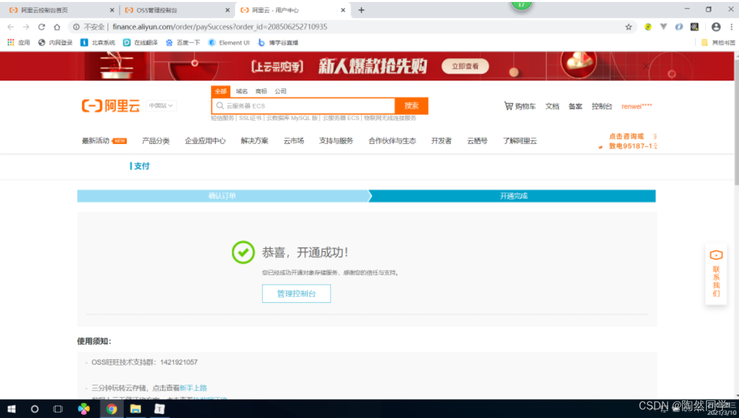The height and width of the screenshot is (418, 739).
Task: Open 支持与服务 menu item
Action: pyautogui.click(x=336, y=141)
